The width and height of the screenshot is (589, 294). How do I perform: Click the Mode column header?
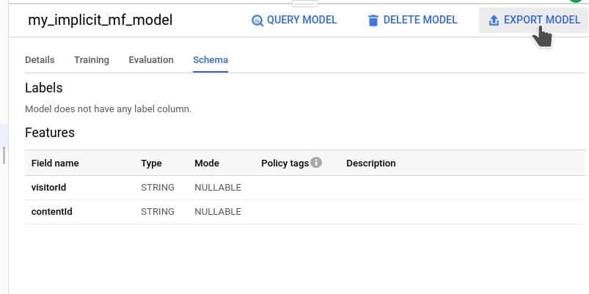tap(207, 163)
